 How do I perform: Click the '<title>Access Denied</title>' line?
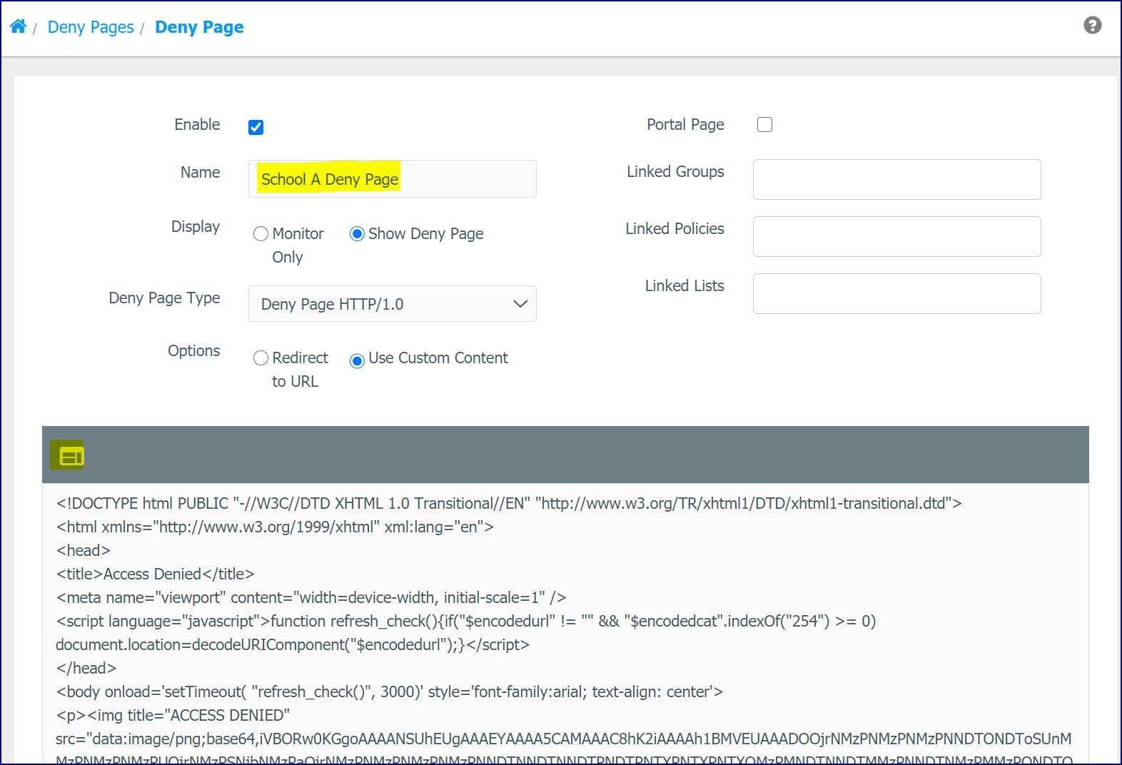[x=155, y=574]
